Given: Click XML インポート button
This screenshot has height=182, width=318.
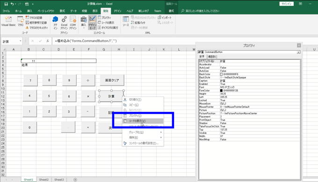Looking at the screenshot, I should [x=165, y=18].
